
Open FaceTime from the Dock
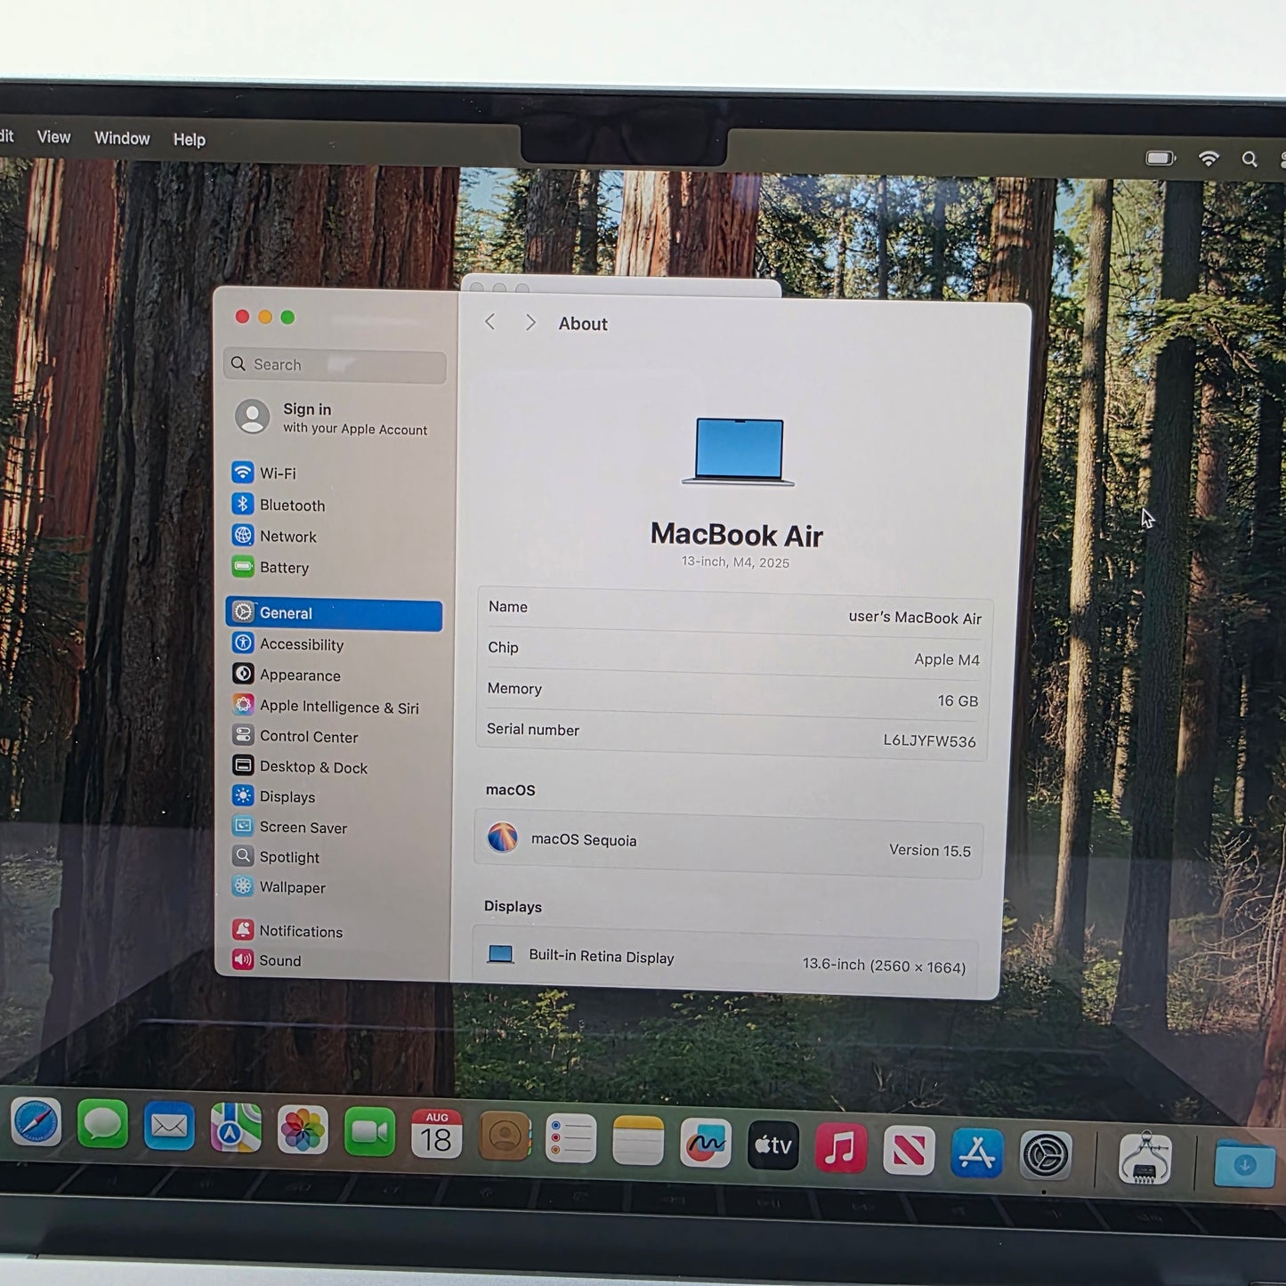click(369, 1132)
